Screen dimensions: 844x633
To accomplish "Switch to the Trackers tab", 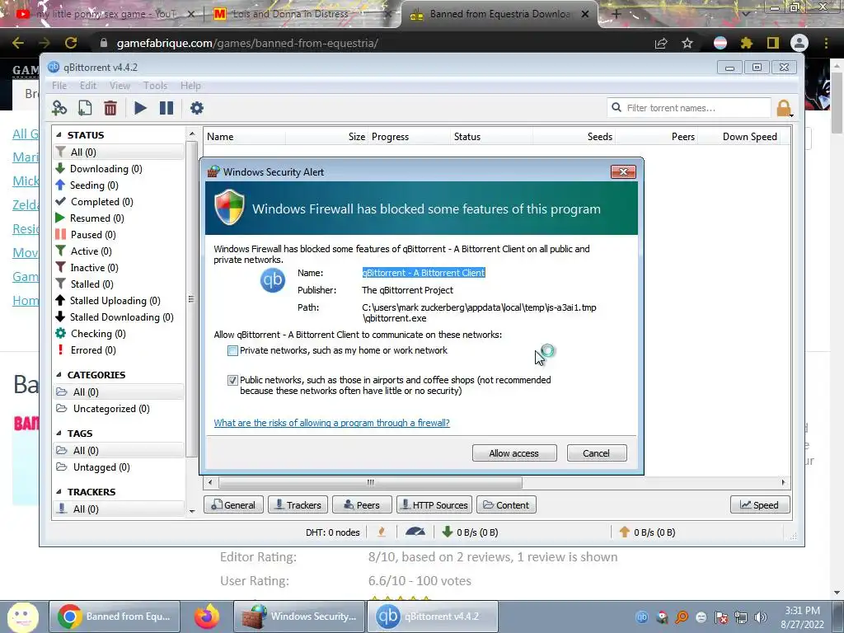I will click(x=298, y=505).
